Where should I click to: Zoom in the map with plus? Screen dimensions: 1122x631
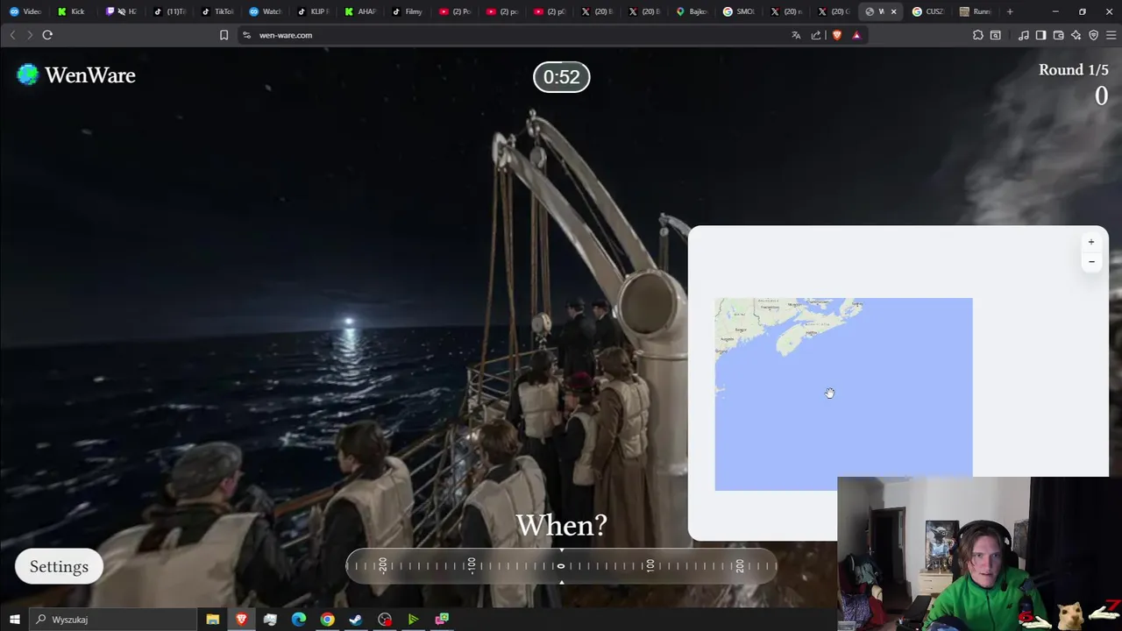pyautogui.click(x=1091, y=242)
